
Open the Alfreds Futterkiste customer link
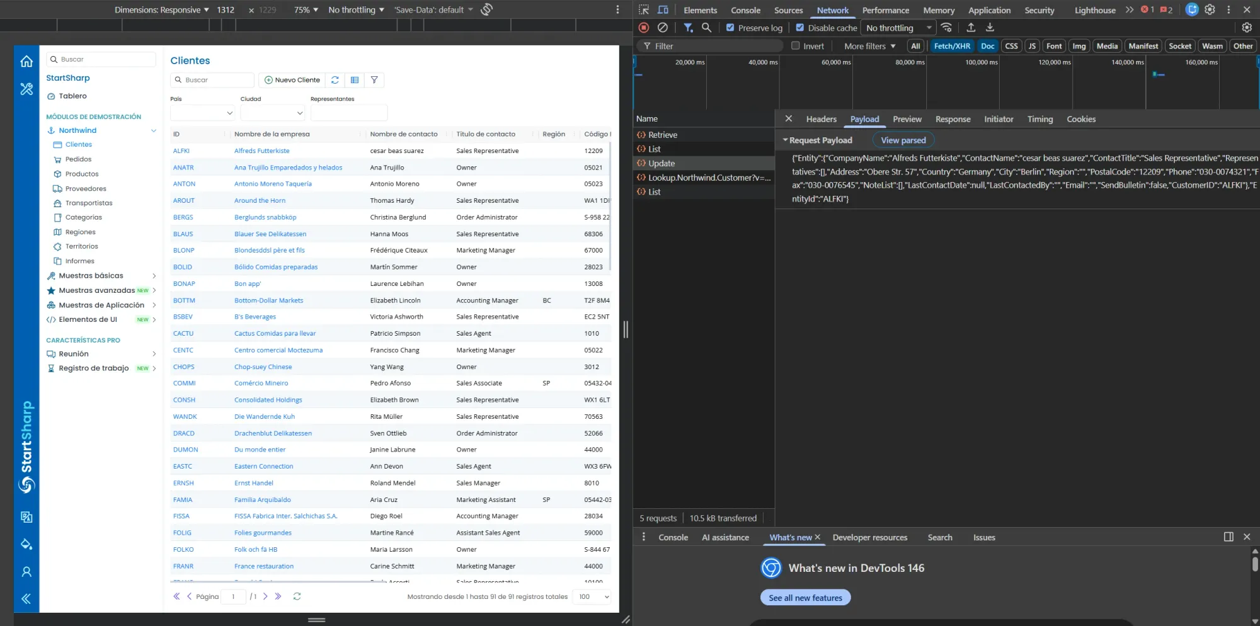click(261, 151)
